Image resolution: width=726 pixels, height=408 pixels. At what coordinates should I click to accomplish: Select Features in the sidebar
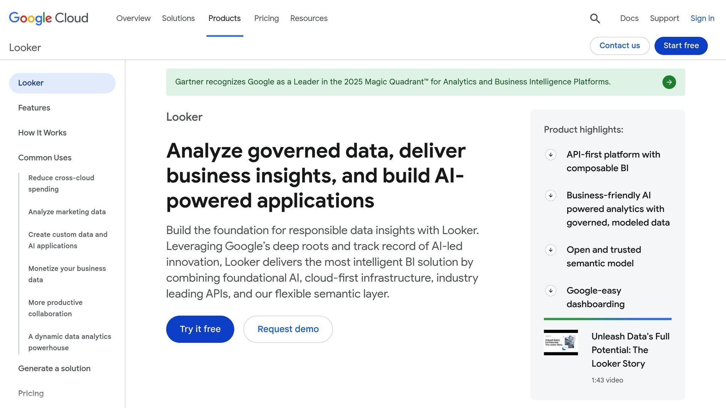pos(34,108)
